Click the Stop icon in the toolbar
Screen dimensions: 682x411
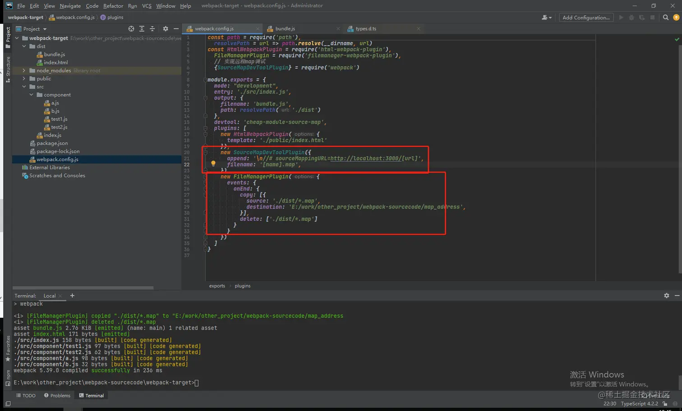652,18
